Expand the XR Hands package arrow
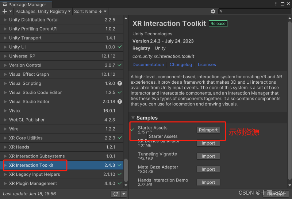 (x=5, y=147)
